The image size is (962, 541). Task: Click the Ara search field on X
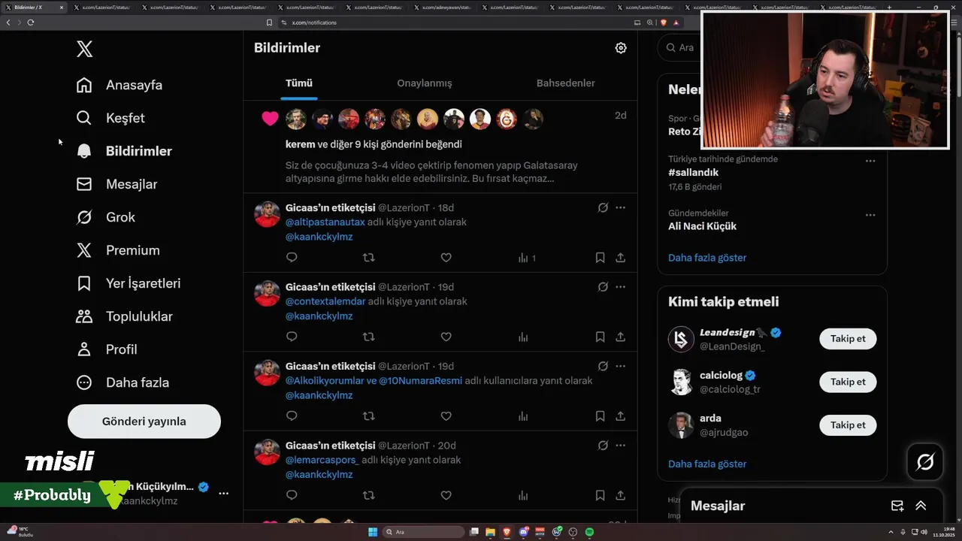680,47
